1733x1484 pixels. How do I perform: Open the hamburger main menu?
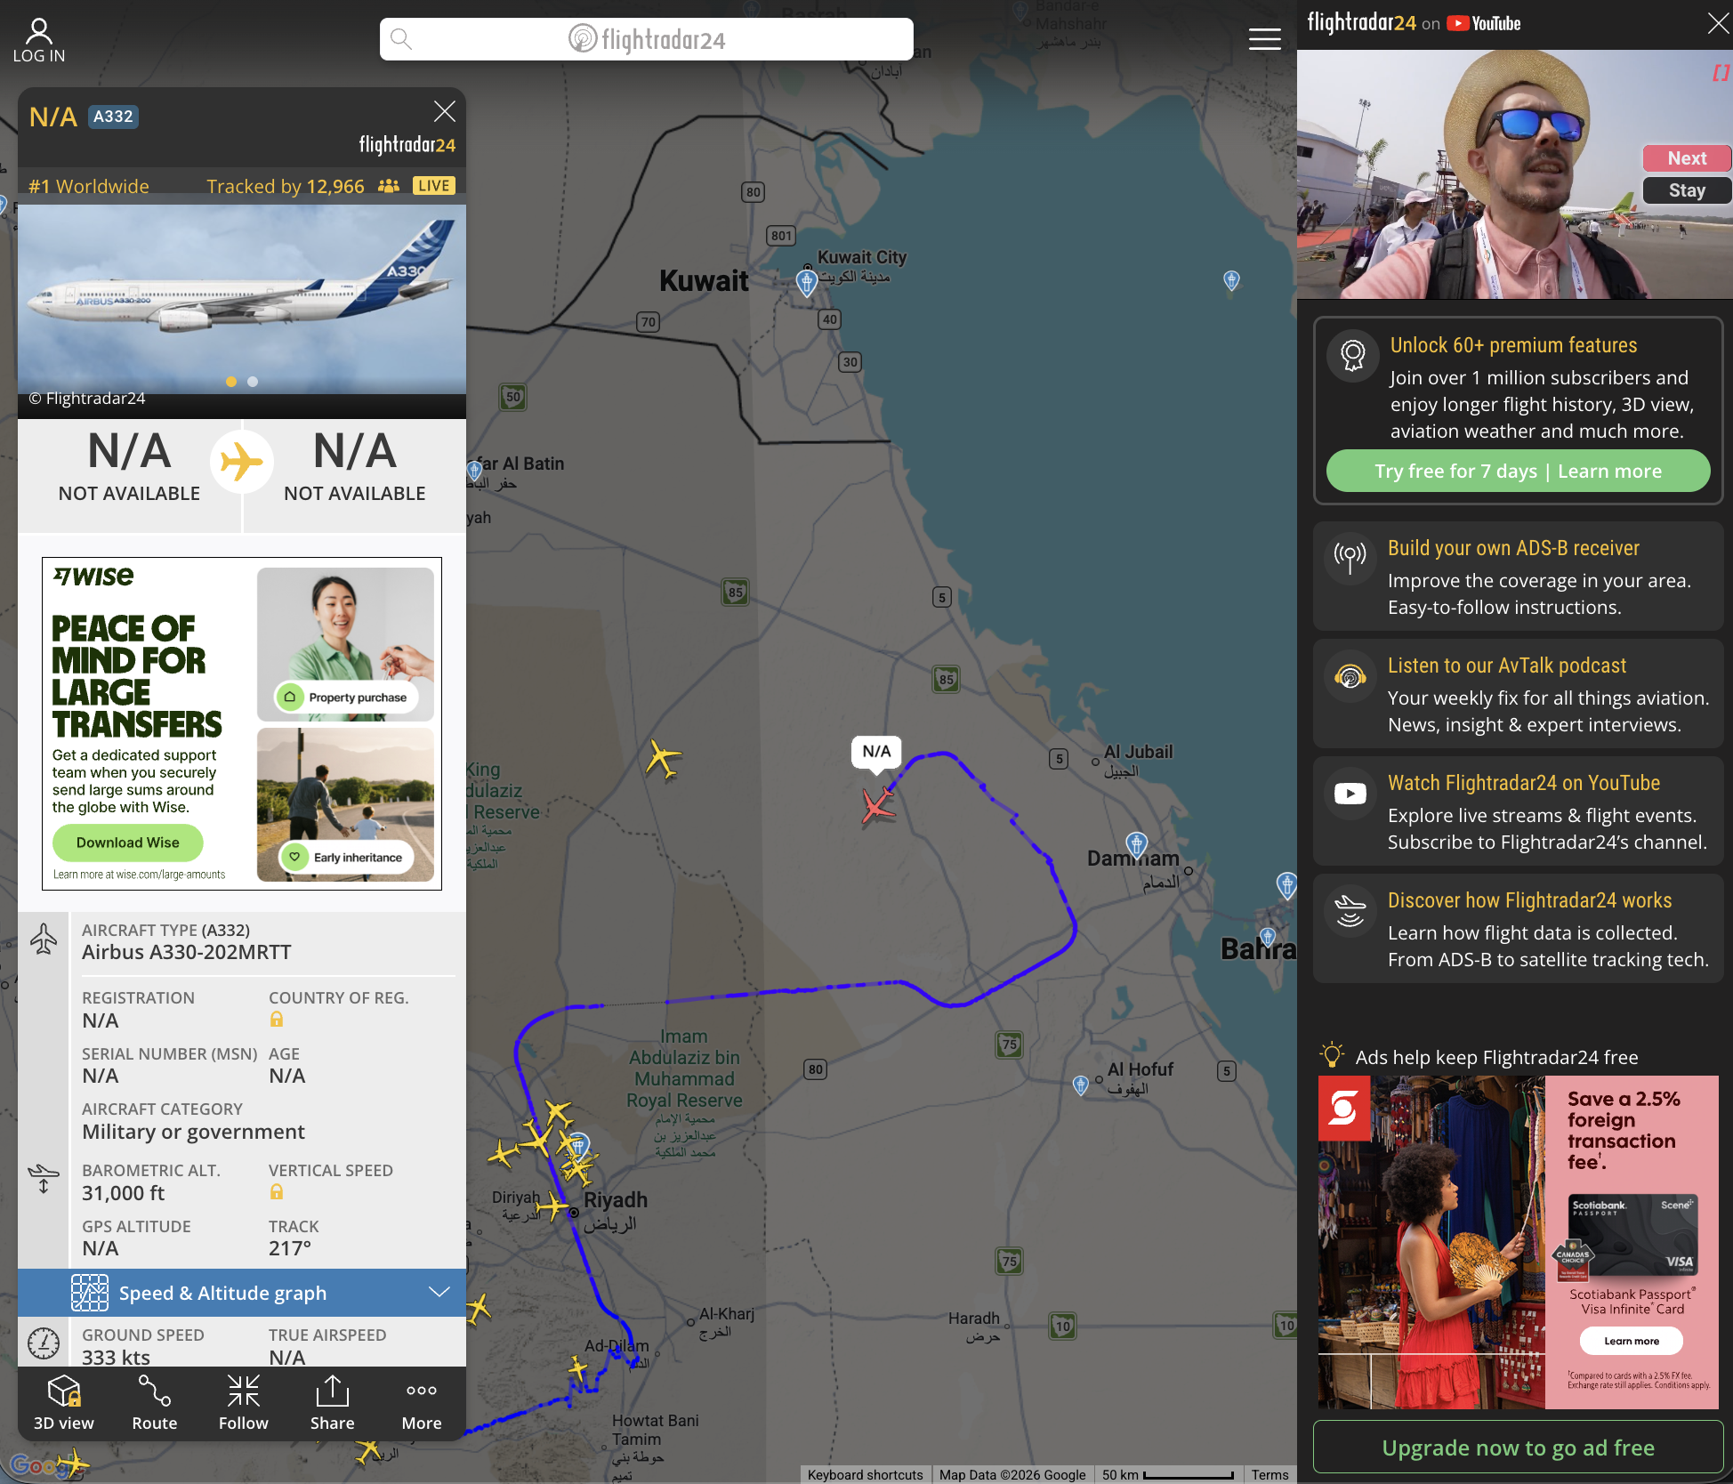coord(1264,39)
